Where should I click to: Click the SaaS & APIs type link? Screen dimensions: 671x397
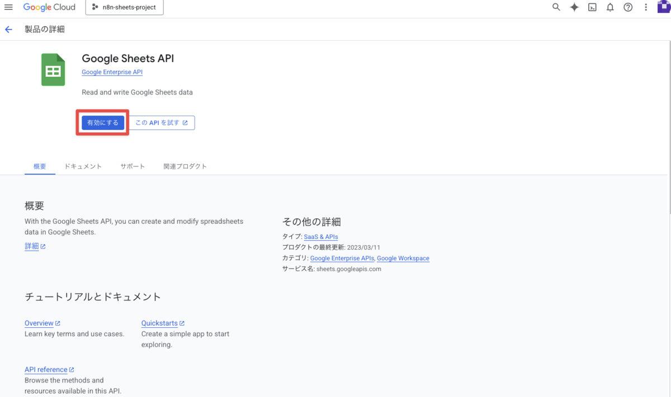(321, 237)
